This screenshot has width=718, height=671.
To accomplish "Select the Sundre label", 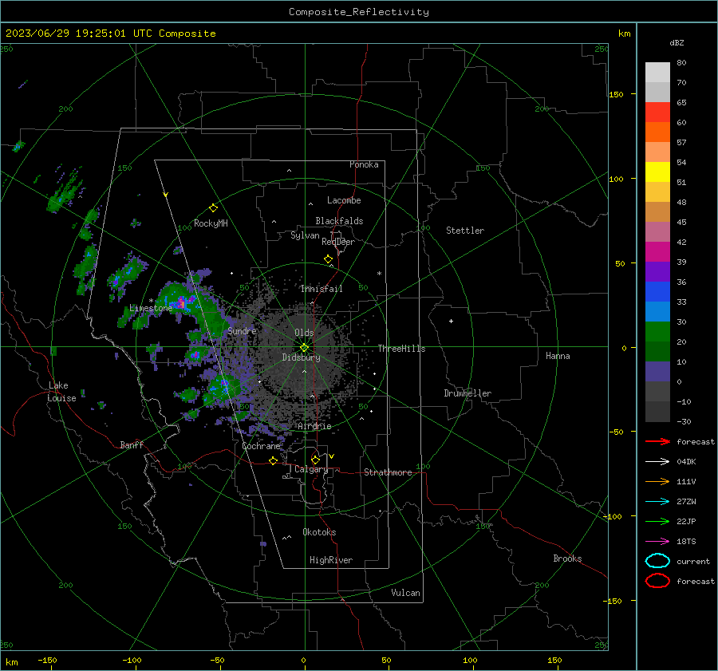I will tap(242, 330).
